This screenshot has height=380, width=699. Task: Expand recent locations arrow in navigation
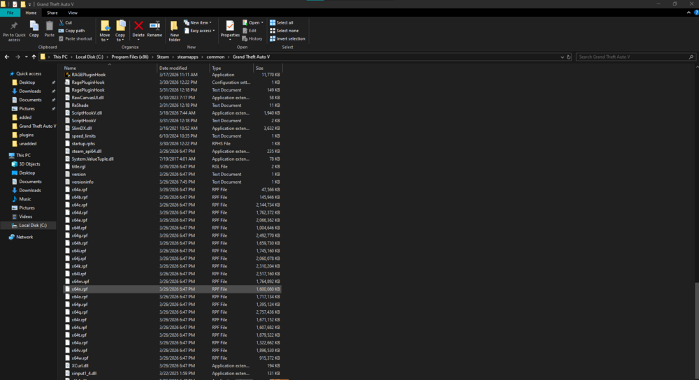(x=27, y=57)
